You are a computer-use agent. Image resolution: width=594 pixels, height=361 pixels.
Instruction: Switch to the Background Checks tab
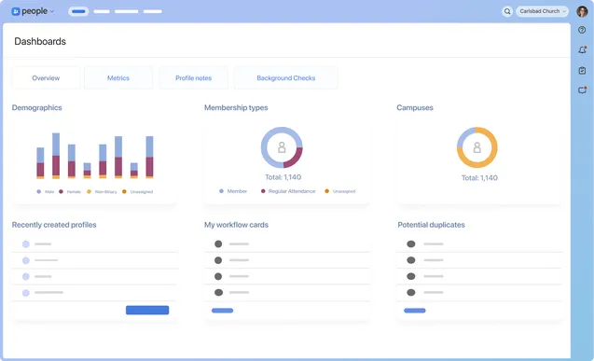pos(285,78)
